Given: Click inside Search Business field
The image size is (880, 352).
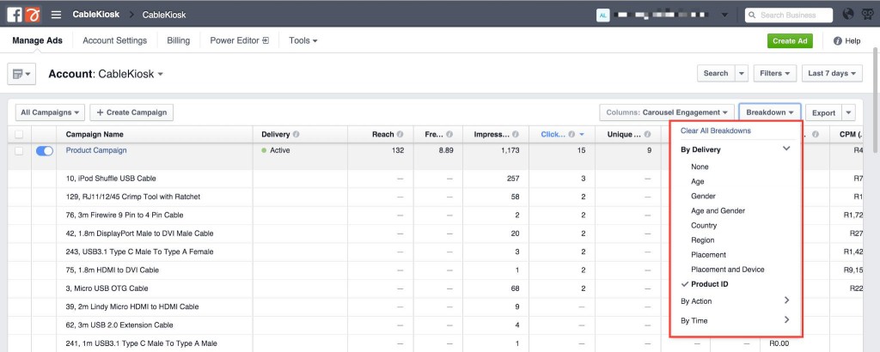Looking at the screenshot, I should pyautogui.click(x=789, y=15).
